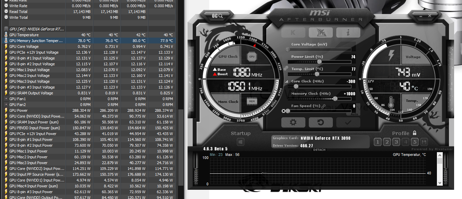Click fan icon next to GPU Fan2
Screen dimensions: 462x199
pyautogui.click(x=6, y=105)
